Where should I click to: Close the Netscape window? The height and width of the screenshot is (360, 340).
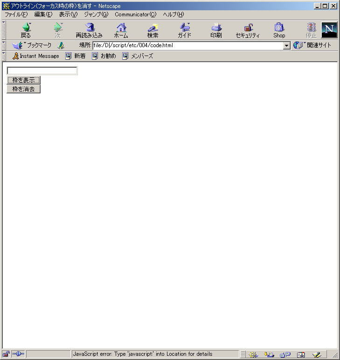point(333,6)
